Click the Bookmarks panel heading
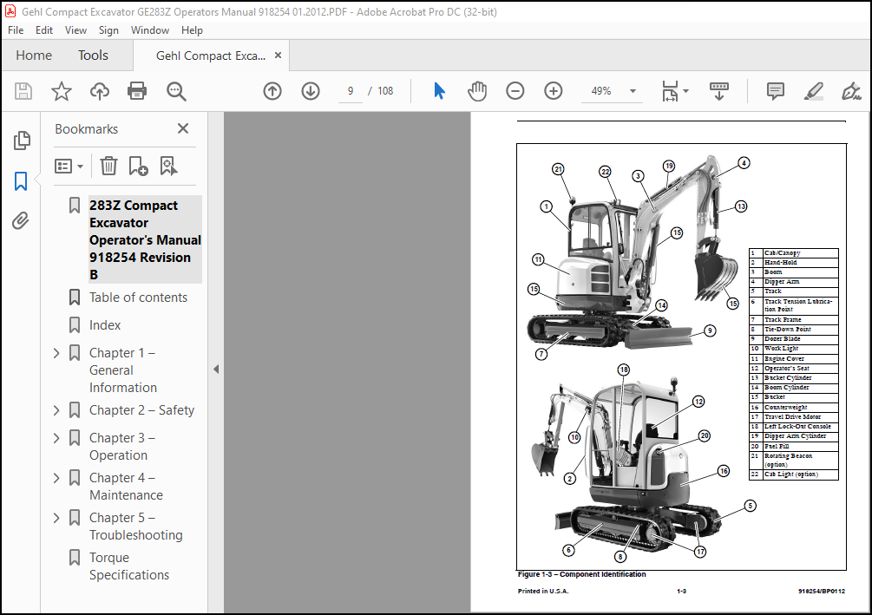872x615 pixels. (86, 129)
